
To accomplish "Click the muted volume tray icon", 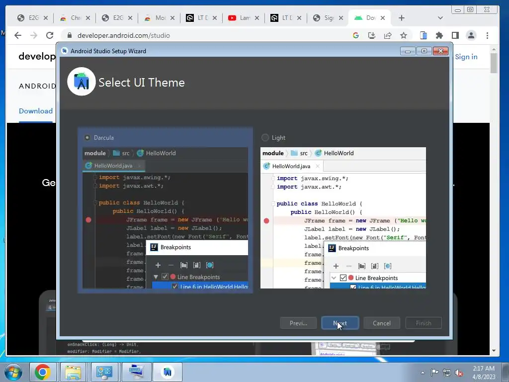I will pos(459,373).
